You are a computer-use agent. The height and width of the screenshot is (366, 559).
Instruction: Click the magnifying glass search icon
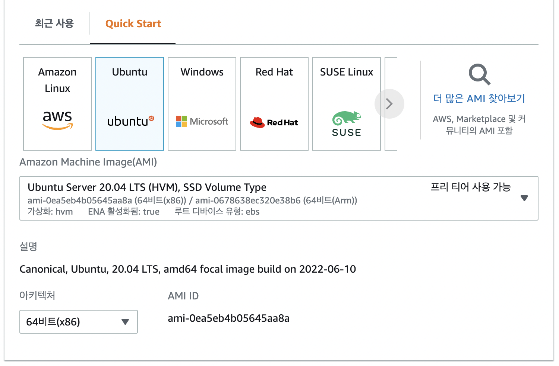[480, 75]
